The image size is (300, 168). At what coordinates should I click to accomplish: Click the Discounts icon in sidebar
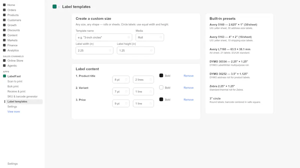tap(4, 30)
